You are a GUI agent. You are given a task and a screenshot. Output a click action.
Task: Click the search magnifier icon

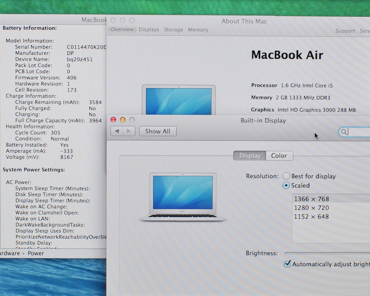pyautogui.click(x=344, y=132)
